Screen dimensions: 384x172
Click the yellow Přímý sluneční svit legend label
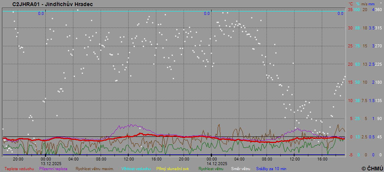click(x=173, y=168)
